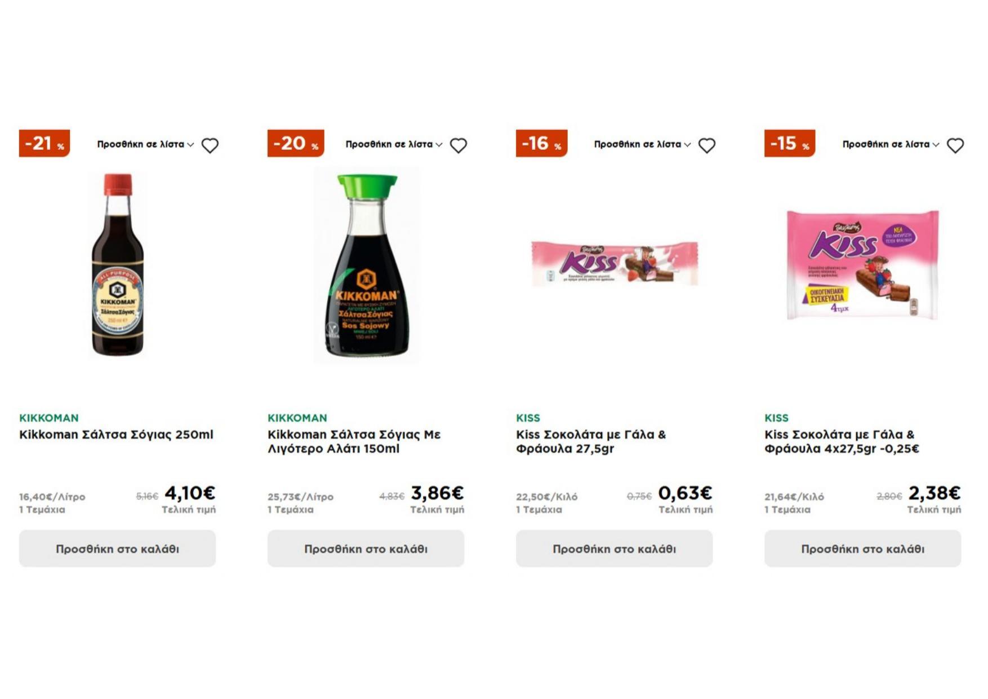Open Kikkoman 250ml soy sauce bottle image
This screenshot has width=988, height=699.
click(118, 265)
